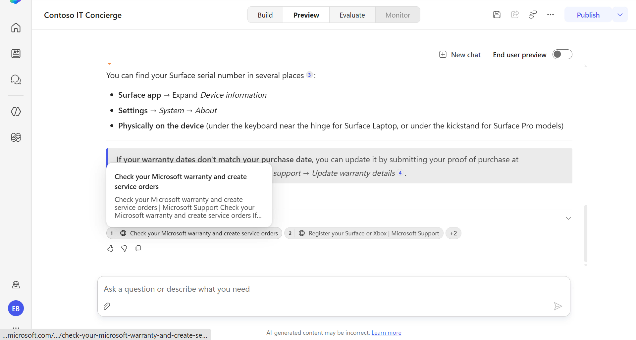Screen dimensions: 636x340
Task: Open reference 2 'Register your Surface or Xbox'
Action: (364, 233)
